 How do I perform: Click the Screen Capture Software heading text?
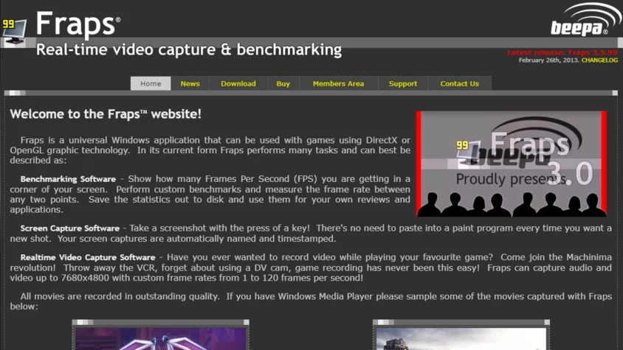coord(70,228)
